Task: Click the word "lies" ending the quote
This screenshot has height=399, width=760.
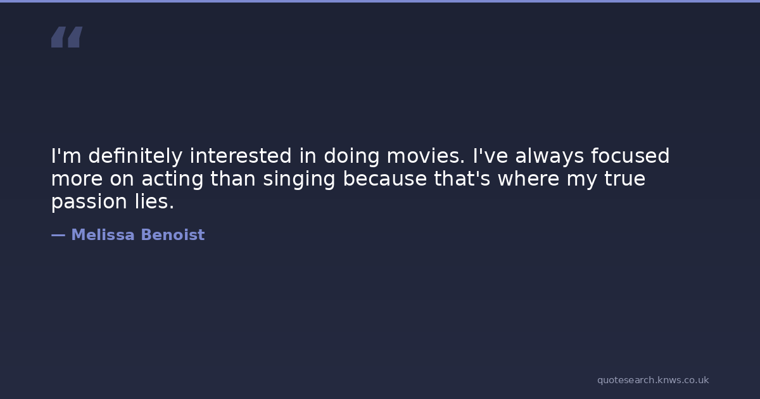Action: click(153, 202)
